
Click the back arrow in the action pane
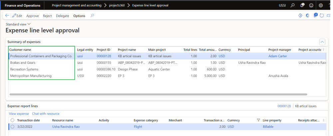click(7, 16)
